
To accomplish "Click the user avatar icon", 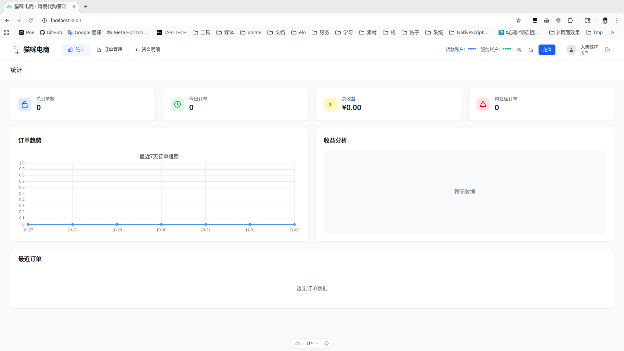I will (571, 50).
